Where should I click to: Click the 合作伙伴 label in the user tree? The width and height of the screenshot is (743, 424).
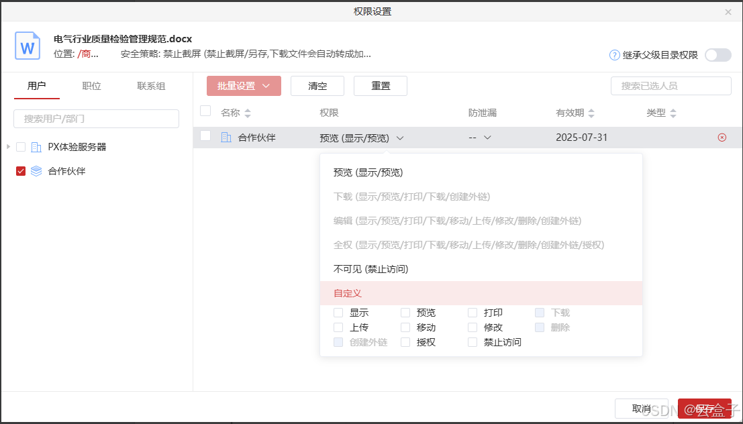pyautogui.click(x=67, y=171)
